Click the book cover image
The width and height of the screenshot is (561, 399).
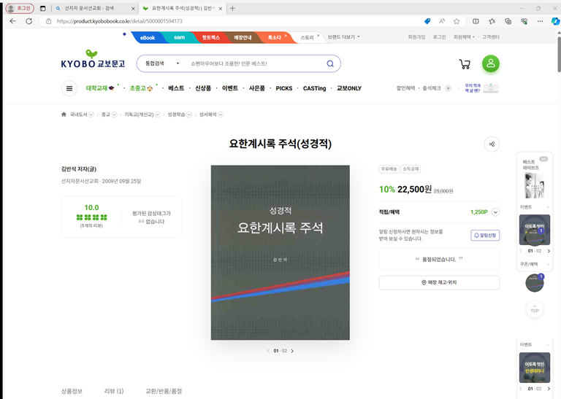pyautogui.click(x=280, y=252)
